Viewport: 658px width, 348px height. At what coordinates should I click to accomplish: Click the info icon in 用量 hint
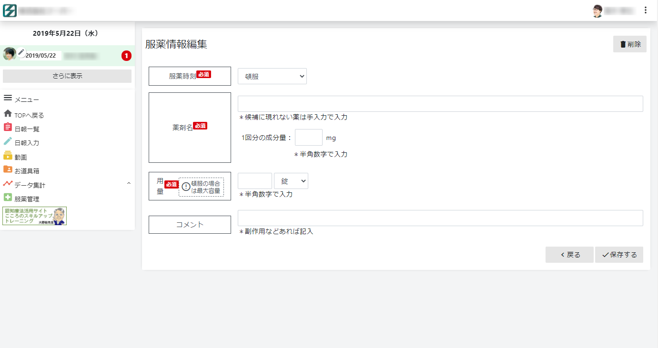tap(186, 187)
